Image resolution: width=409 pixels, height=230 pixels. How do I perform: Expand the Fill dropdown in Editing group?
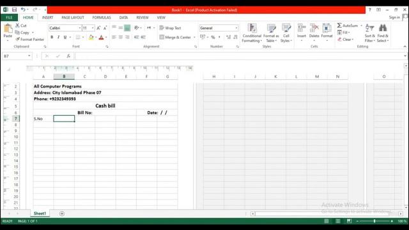[x=349, y=33]
